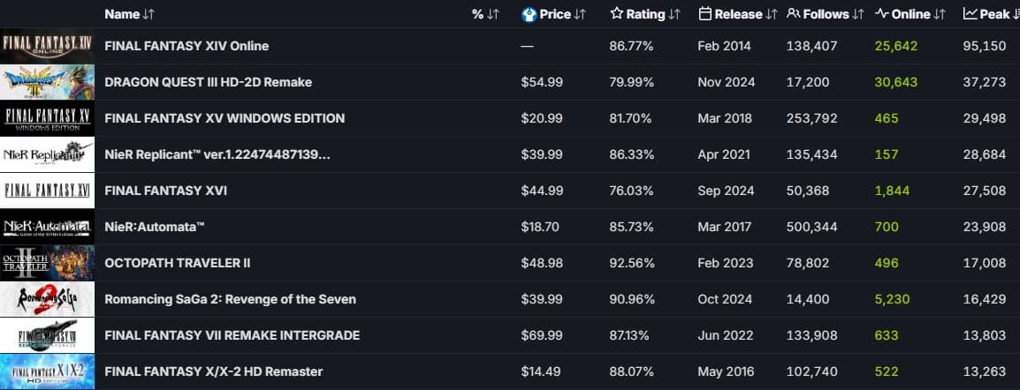Open the Romancing SaGa 2 thumbnail
The height and width of the screenshot is (390, 1020).
point(47,299)
